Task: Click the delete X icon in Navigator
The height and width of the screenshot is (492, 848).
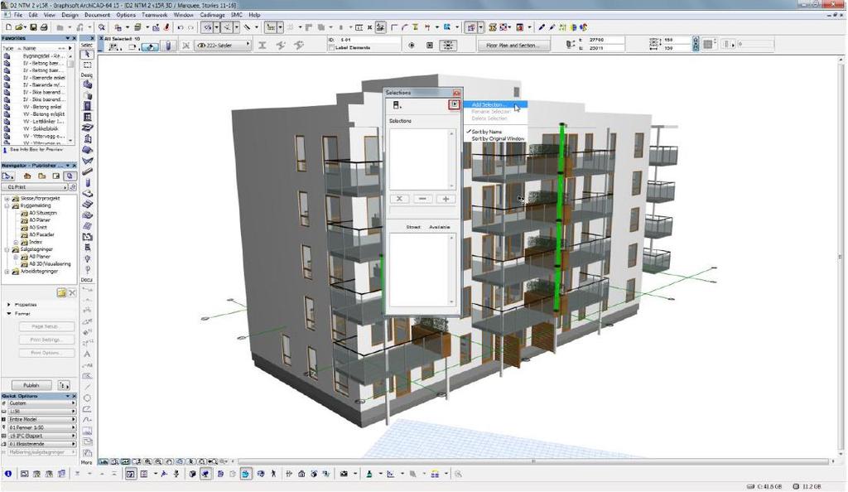Action: (x=72, y=292)
